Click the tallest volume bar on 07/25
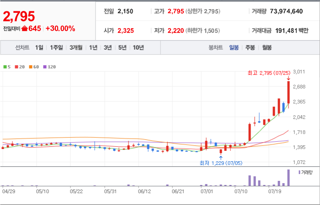 tap(288, 178)
